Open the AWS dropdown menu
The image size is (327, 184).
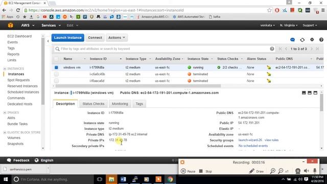[x=28, y=25]
